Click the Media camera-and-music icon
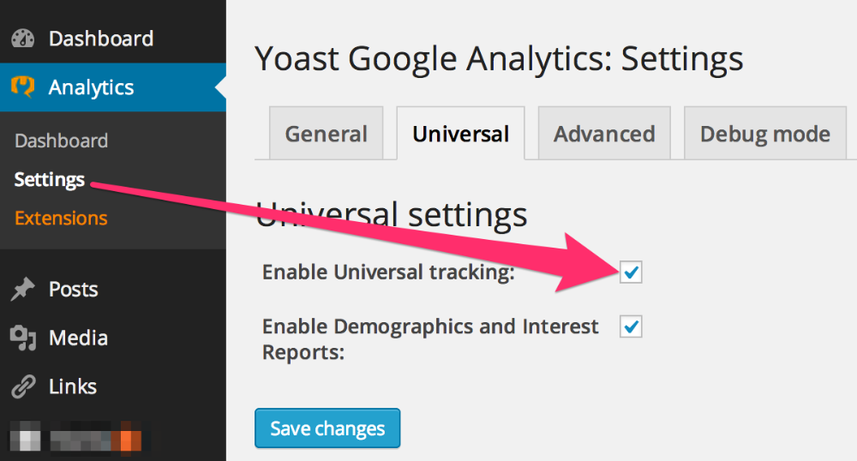This screenshot has width=857, height=461. (x=23, y=338)
